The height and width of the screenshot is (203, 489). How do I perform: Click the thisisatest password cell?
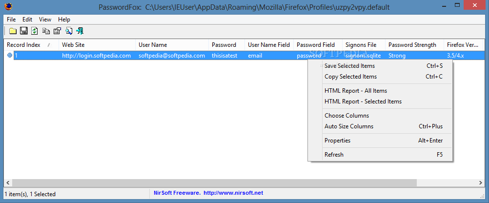[x=224, y=56]
